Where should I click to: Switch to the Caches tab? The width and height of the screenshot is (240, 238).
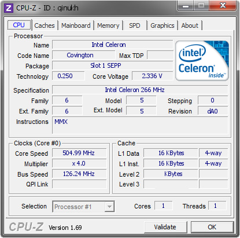click(45, 25)
